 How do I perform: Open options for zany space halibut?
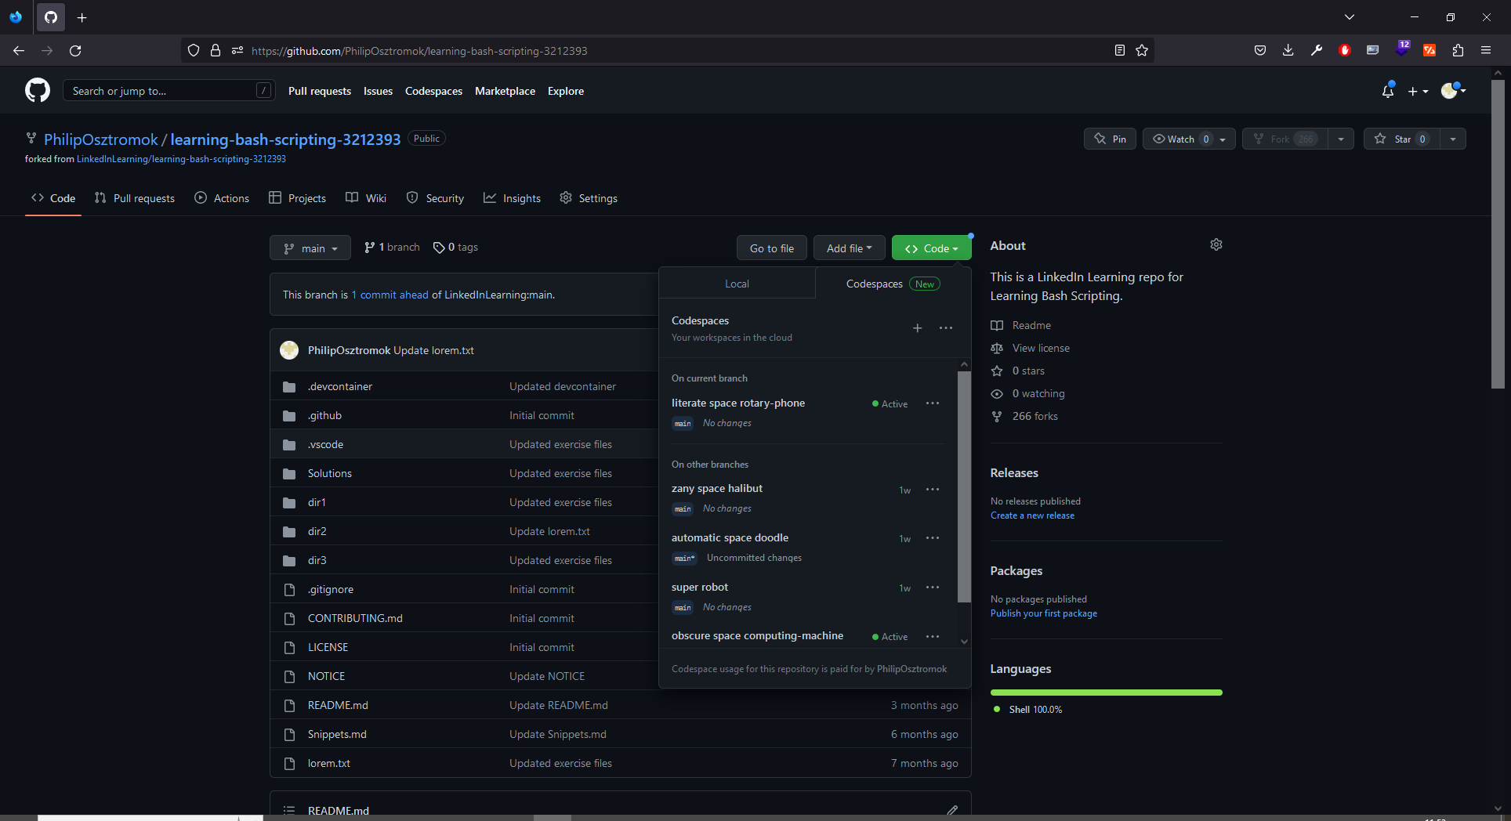(933, 490)
